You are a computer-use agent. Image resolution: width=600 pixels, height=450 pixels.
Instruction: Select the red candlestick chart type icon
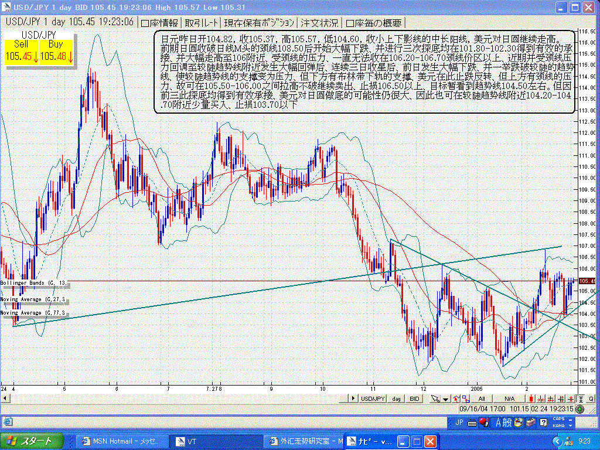coord(531,398)
